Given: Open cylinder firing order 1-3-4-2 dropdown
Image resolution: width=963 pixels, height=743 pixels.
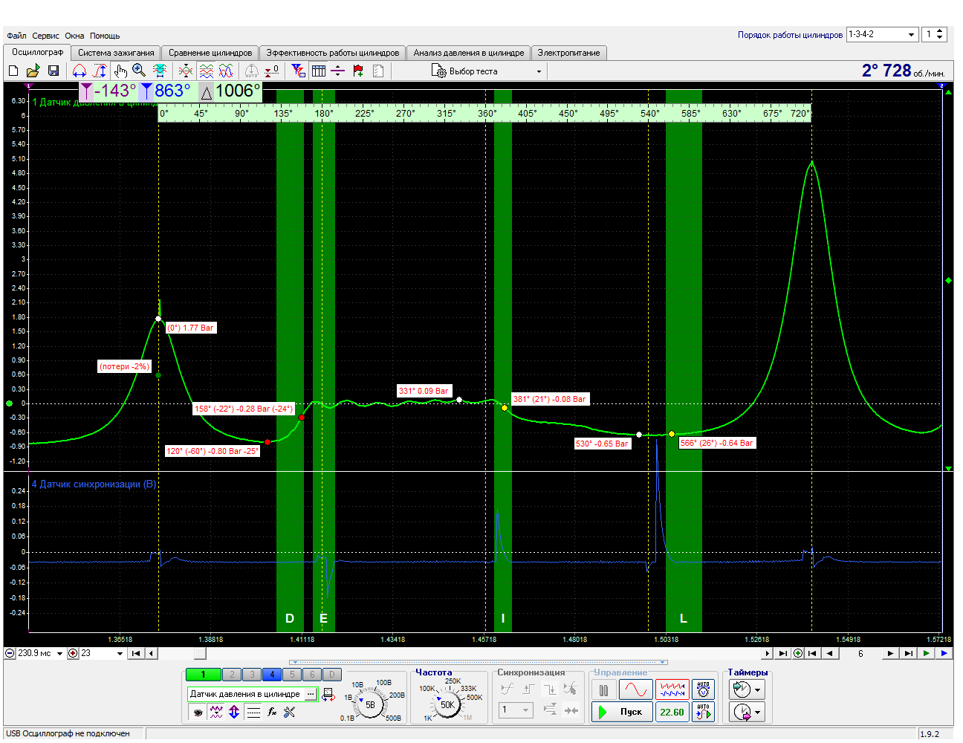Looking at the screenshot, I should (882, 34).
